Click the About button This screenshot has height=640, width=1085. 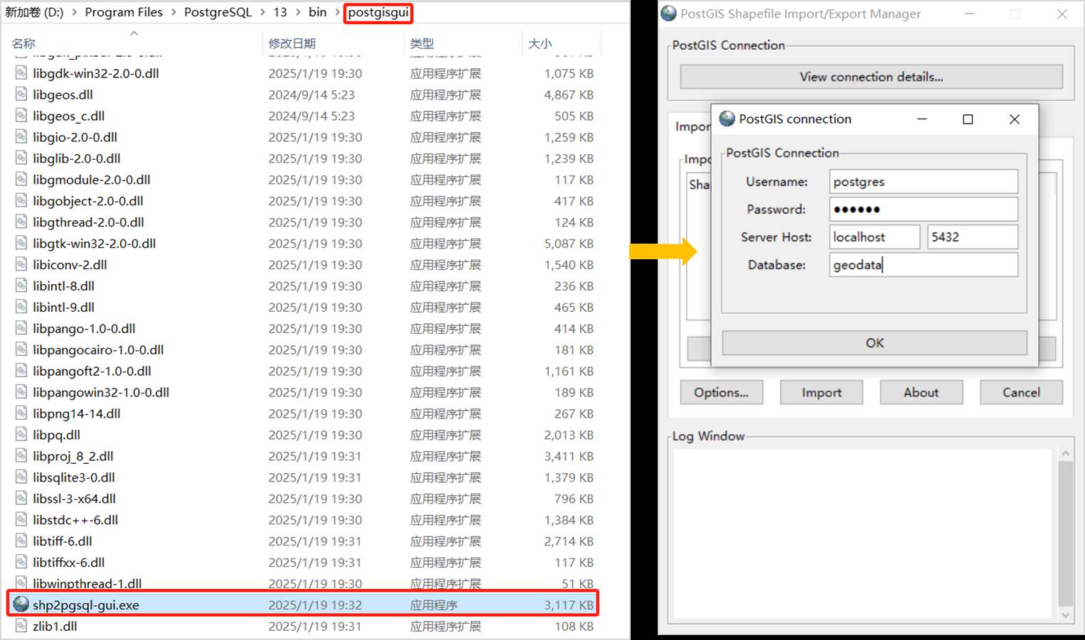[921, 393]
